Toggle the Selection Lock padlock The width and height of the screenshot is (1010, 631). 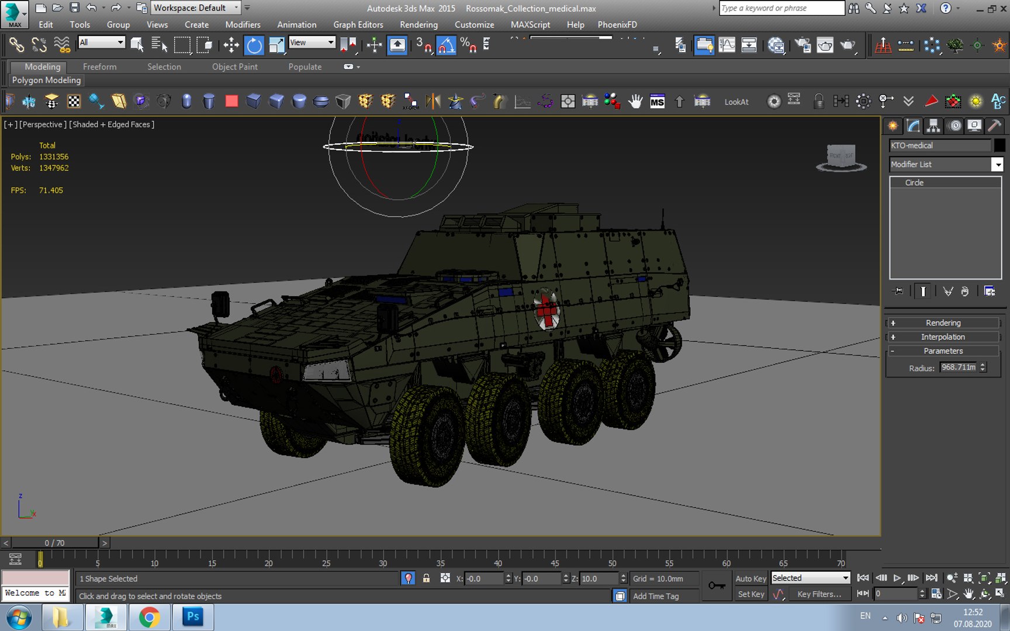click(426, 578)
